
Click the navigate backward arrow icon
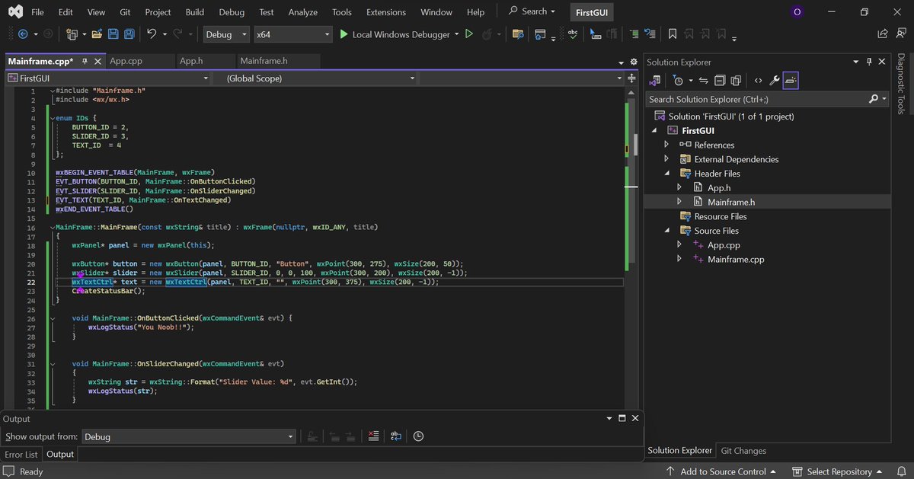[x=23, y=34]
